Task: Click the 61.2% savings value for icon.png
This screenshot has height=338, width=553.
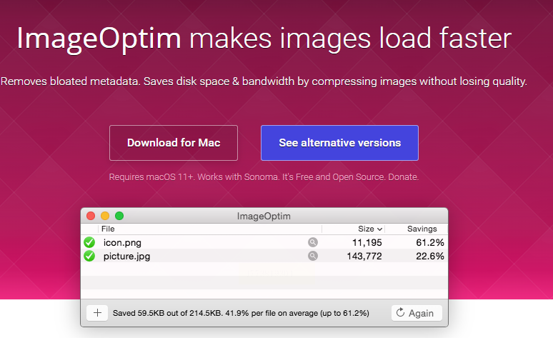Action: [429, 242]
